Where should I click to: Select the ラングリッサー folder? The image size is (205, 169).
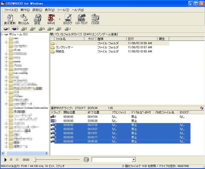[x=64, y=47]
